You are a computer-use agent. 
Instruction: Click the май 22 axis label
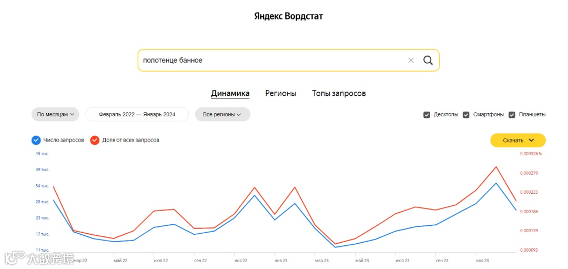tap(120, 261)
